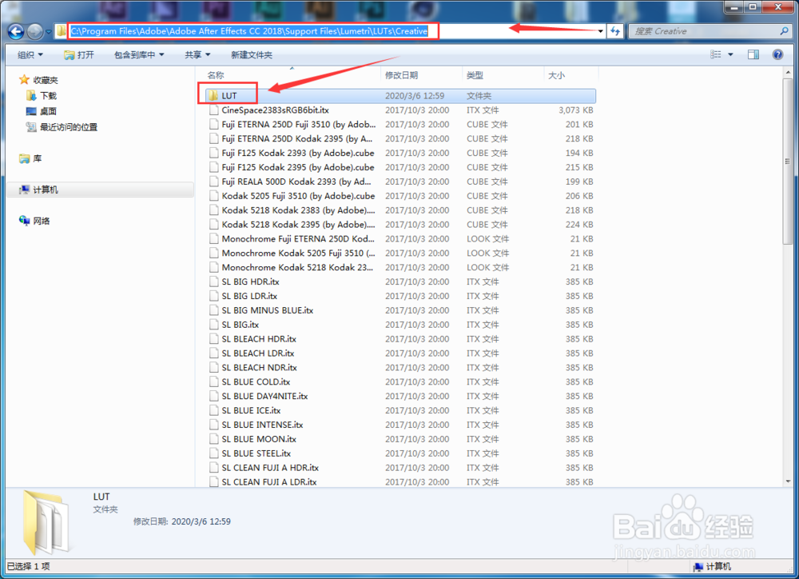
Task: Expand the view options dropdown arrow
Action: [x=730, y=54]
